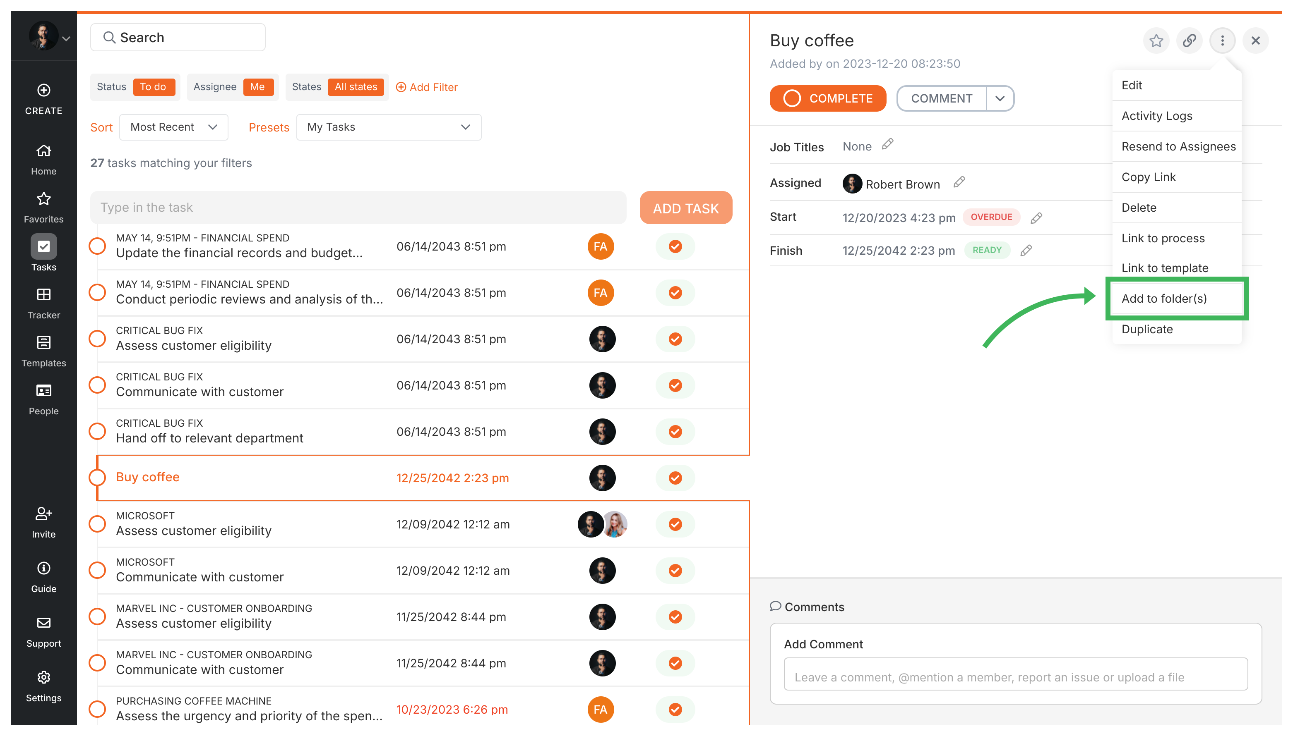1293x736 pixels.
Task: Star the Buy coffee task as favorite
Action: point(1156,41)
